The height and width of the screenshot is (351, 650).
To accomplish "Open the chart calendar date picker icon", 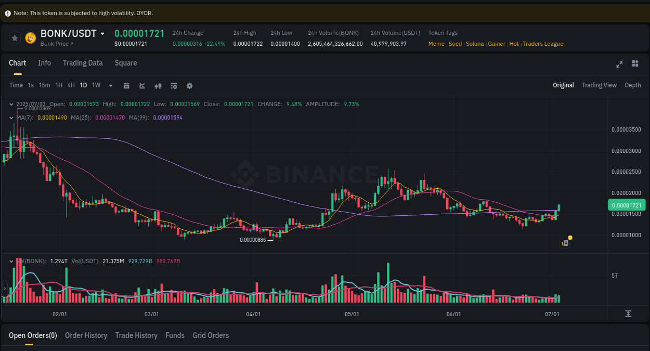I will pos(126,85).
